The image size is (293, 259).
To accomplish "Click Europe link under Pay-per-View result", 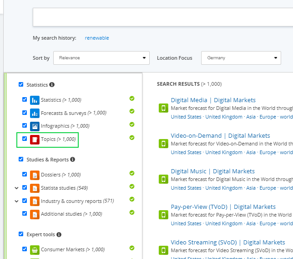I will click(268, 223).
